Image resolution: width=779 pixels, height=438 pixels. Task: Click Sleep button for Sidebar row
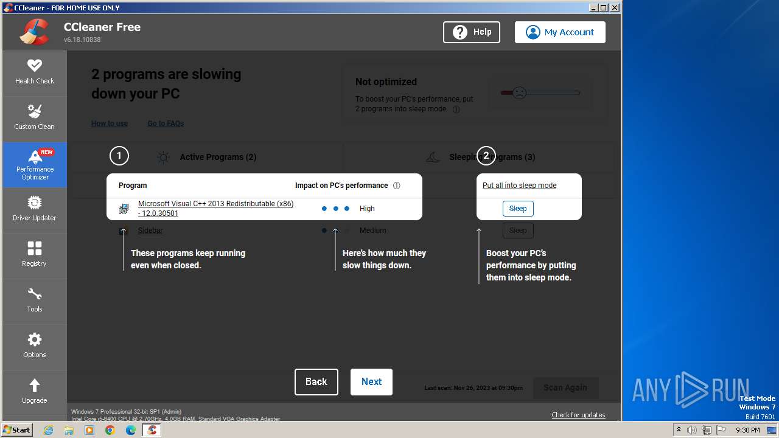coord(518,231)
